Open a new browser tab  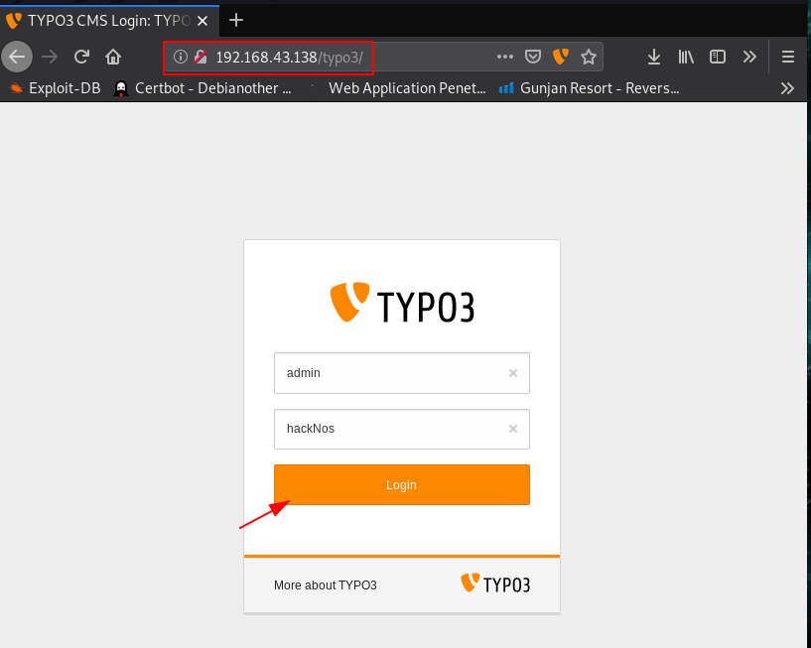click(x=236, y=20)
